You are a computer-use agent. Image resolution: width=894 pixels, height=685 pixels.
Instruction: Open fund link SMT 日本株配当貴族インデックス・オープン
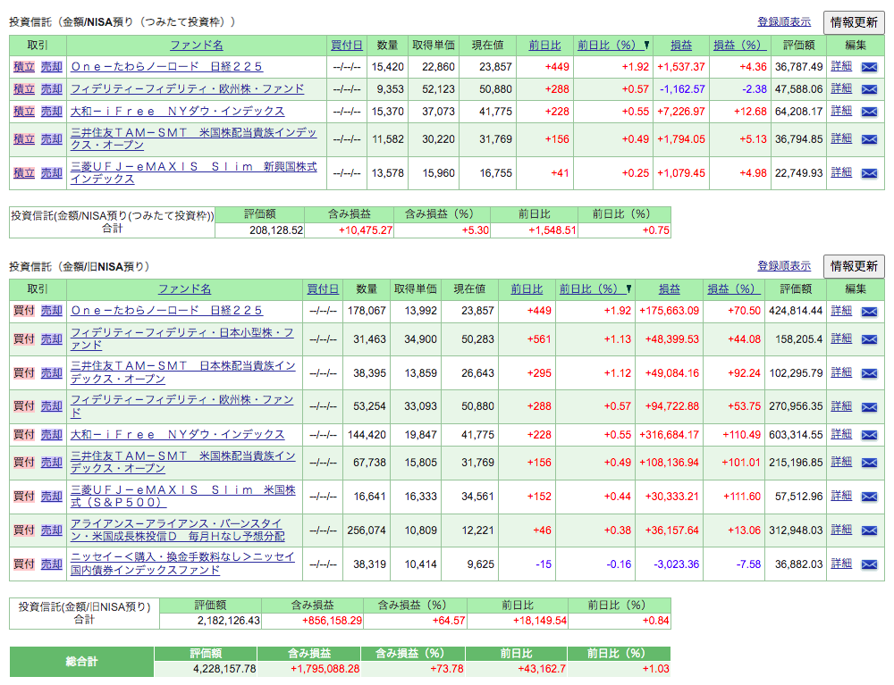pos(183,372)
